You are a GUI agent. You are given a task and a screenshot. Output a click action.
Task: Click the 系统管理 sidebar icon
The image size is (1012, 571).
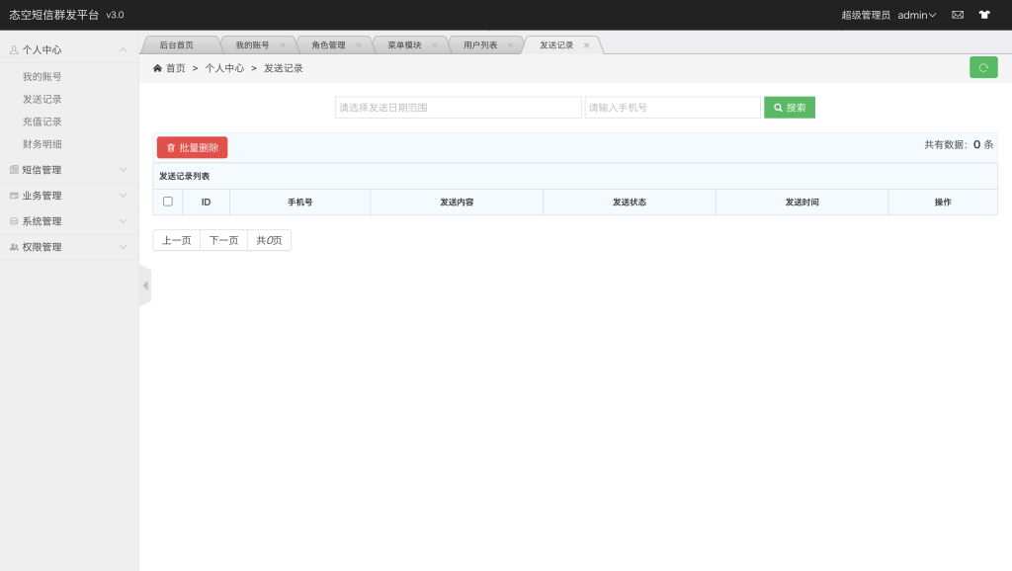pyautogui.click(x=17, y=221)
